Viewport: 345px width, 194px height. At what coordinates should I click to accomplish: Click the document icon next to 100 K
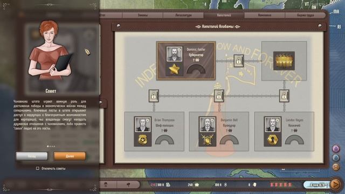[168, 185]
